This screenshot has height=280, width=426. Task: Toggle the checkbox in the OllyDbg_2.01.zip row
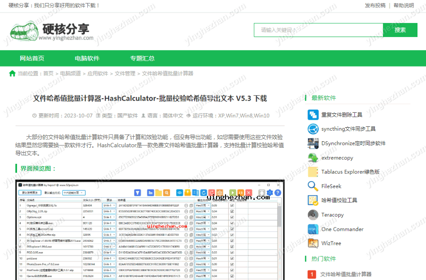click(x=232, y=211)
